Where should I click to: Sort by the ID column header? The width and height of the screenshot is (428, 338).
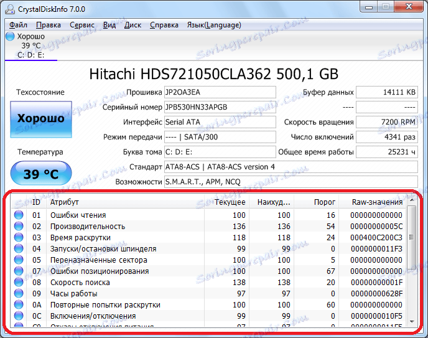click(36, 202)
